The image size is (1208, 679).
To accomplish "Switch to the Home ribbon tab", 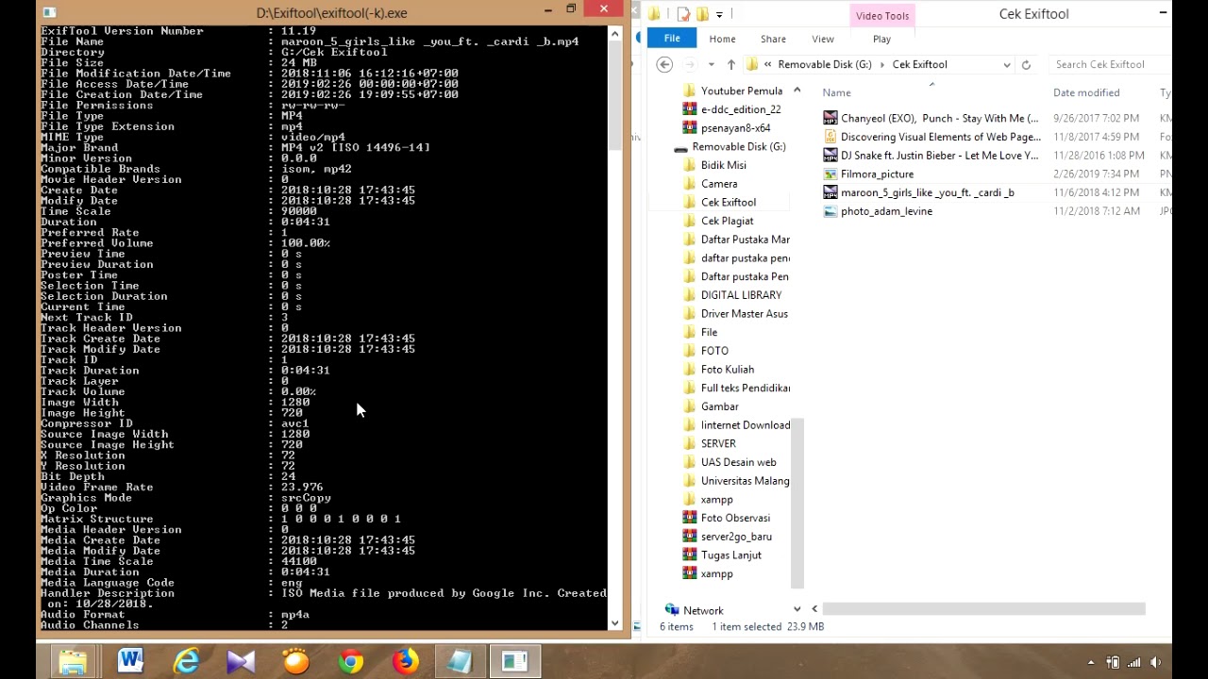I will (722, 39).
